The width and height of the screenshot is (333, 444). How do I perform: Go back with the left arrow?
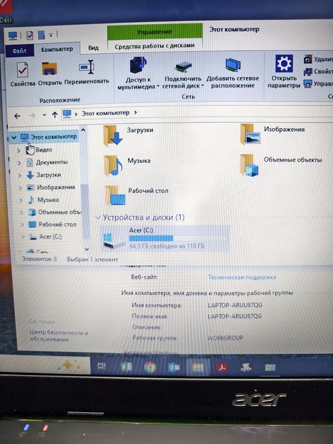tap(17, 116)
